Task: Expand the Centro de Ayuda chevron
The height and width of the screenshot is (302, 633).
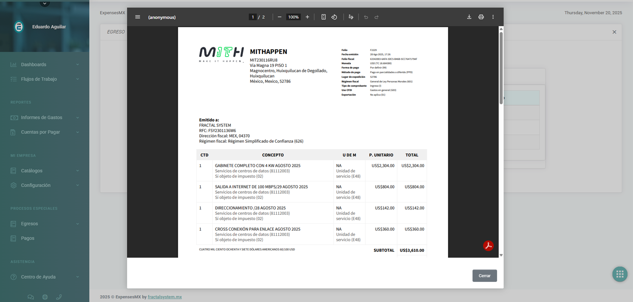Action: click(78, 277)
